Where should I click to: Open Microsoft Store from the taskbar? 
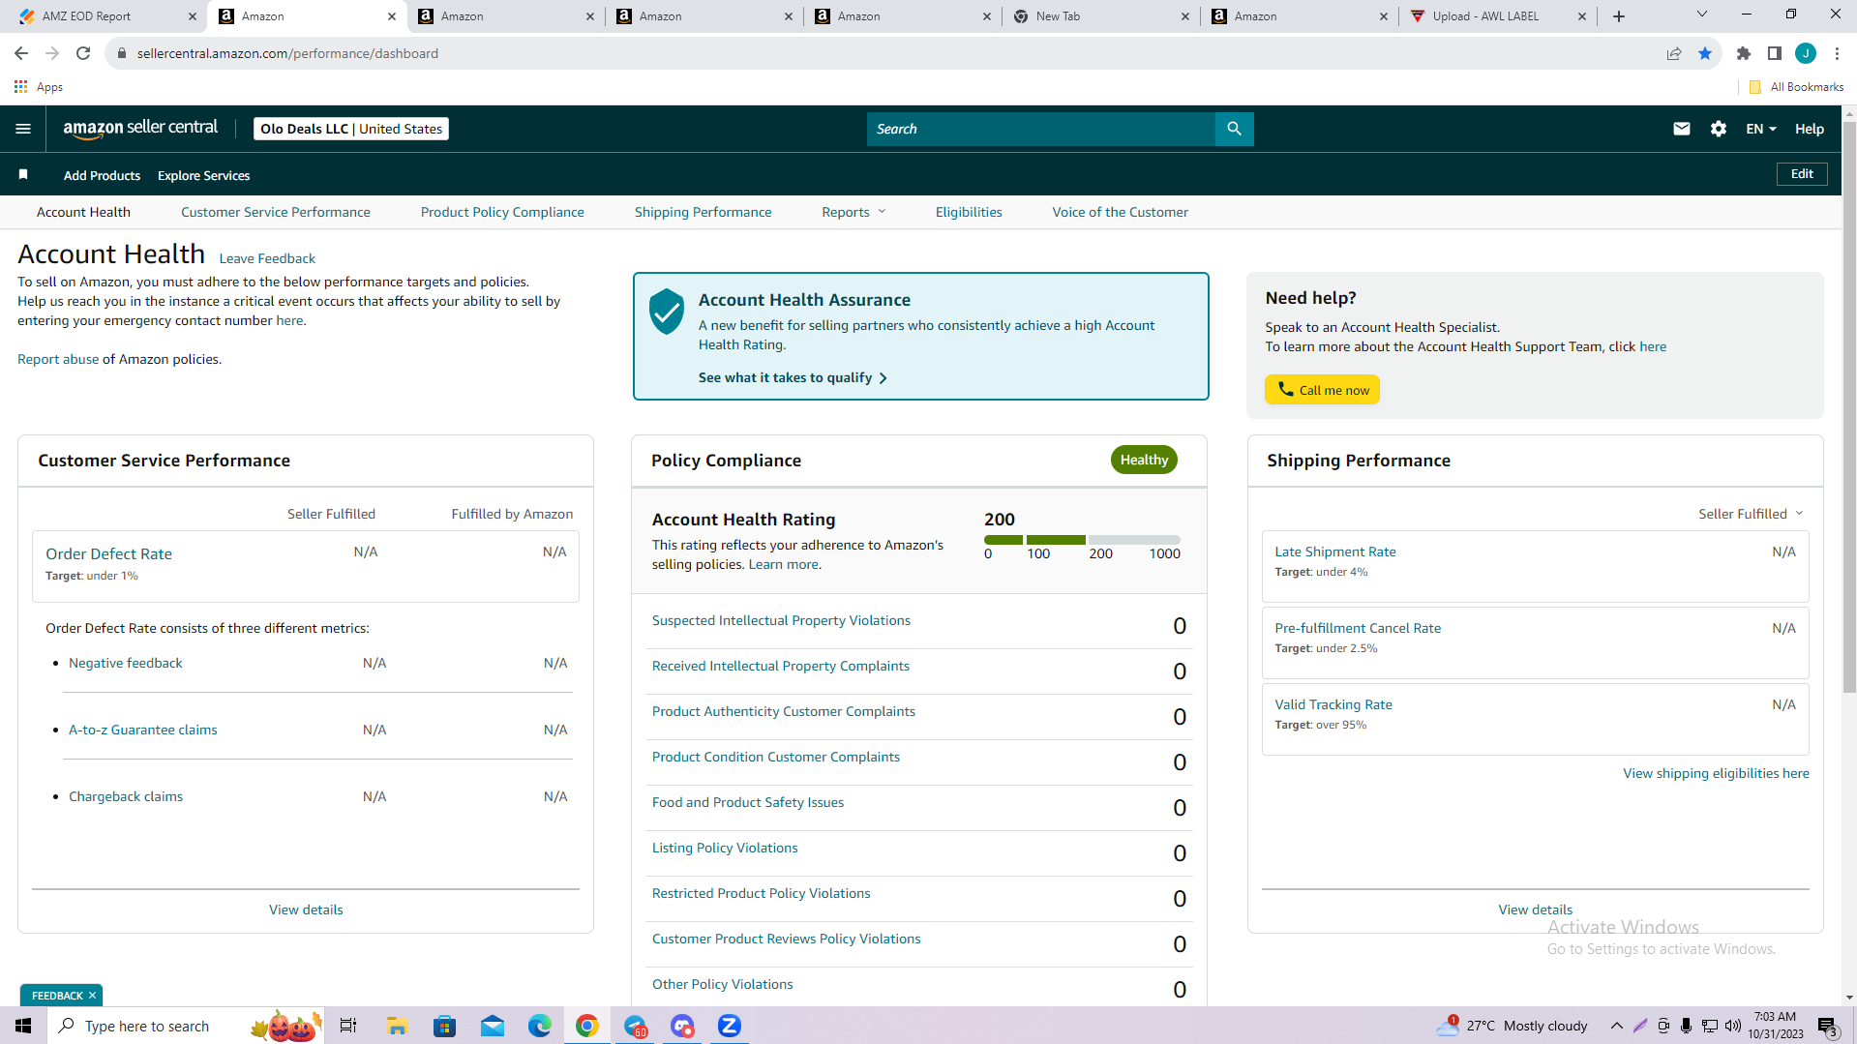click(444, 1026)
